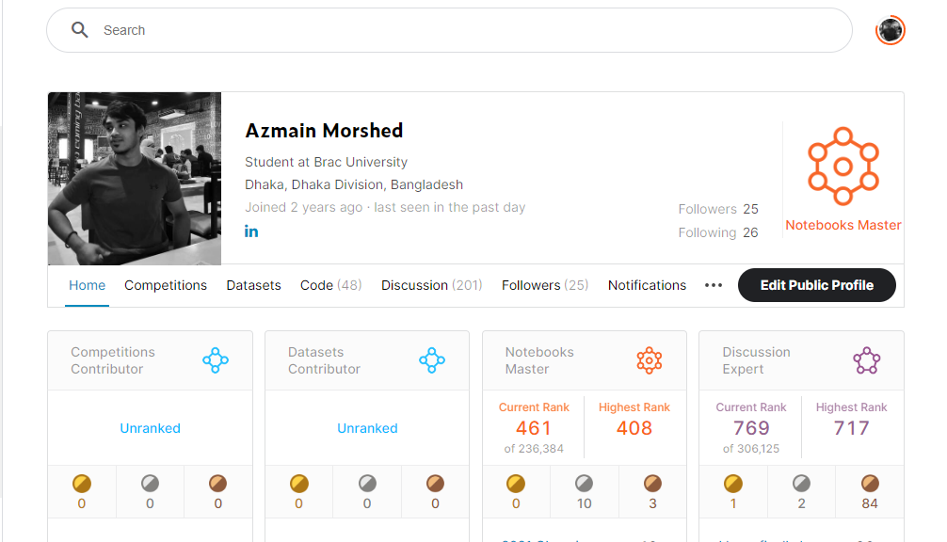Click the Competitions Contributor tier icon
The image size is (947, 542).
[216, 360]
